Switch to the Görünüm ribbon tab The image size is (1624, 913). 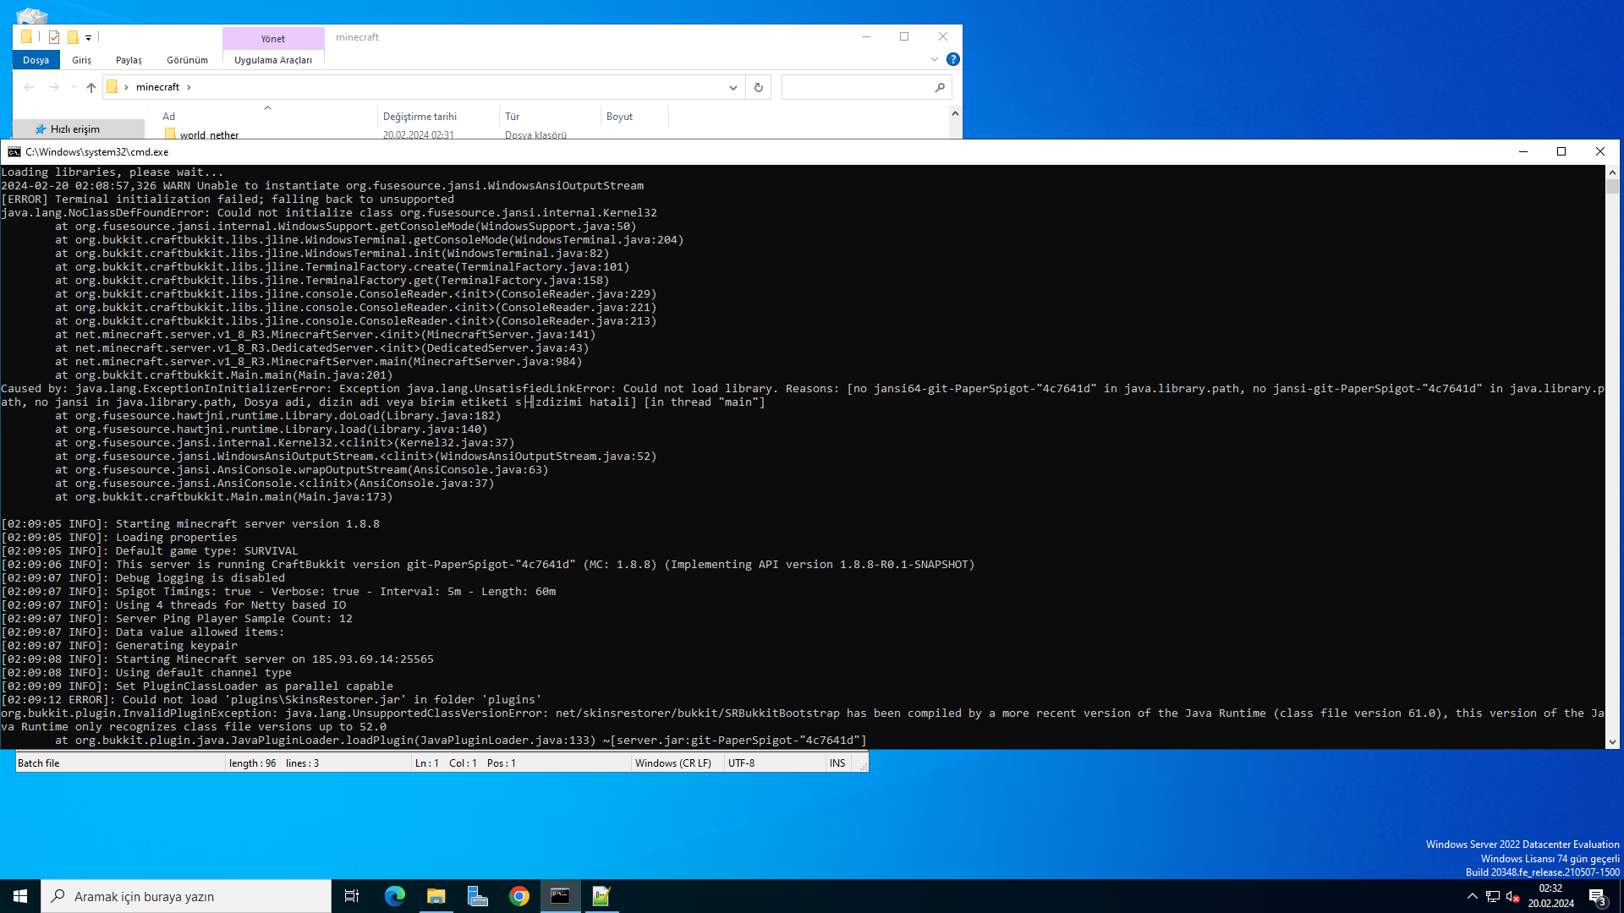tap(187, 60)
